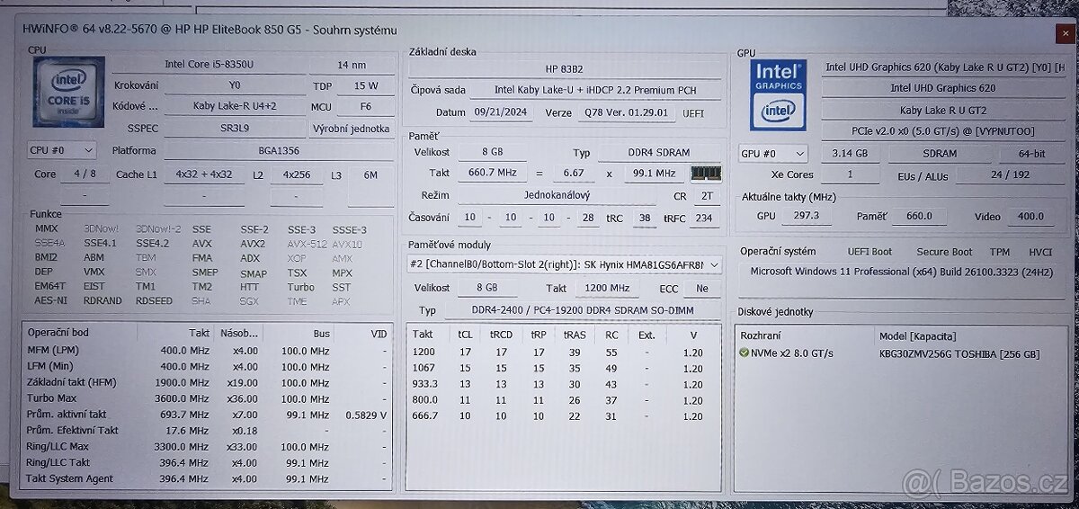The image size is (1079, 509).
Task: Click the TDP value 15 W
Action: [366, 85]
